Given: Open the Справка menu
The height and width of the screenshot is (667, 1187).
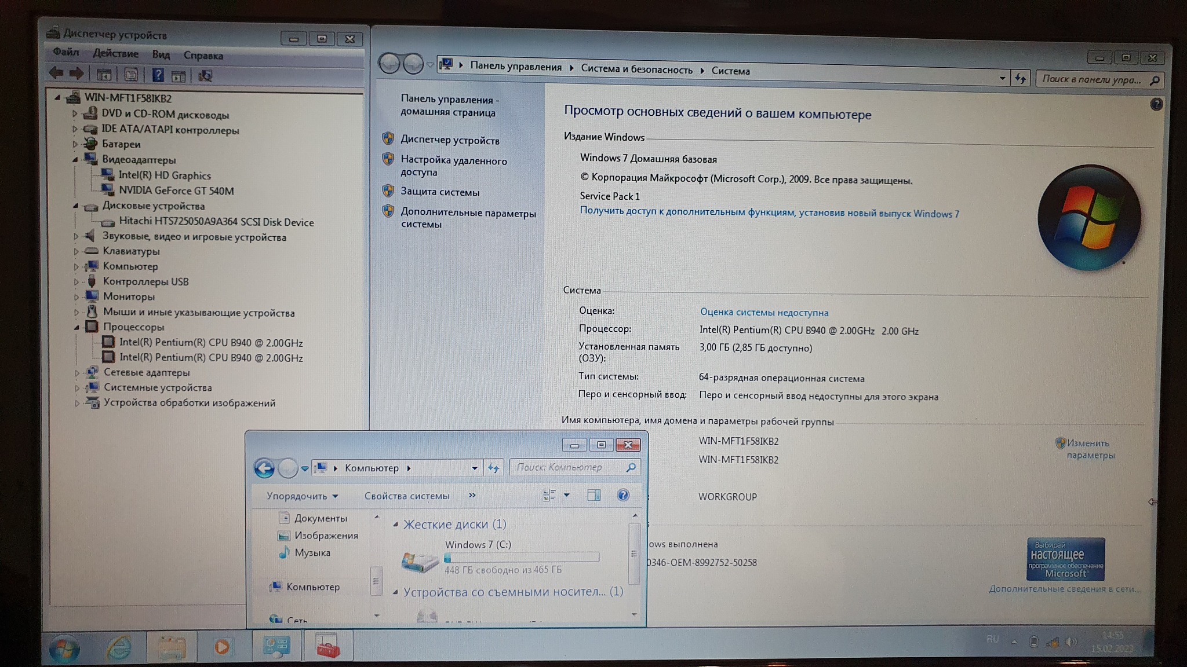Looking at the screenshot, I should pyautogui.click(x=203, y=56).
